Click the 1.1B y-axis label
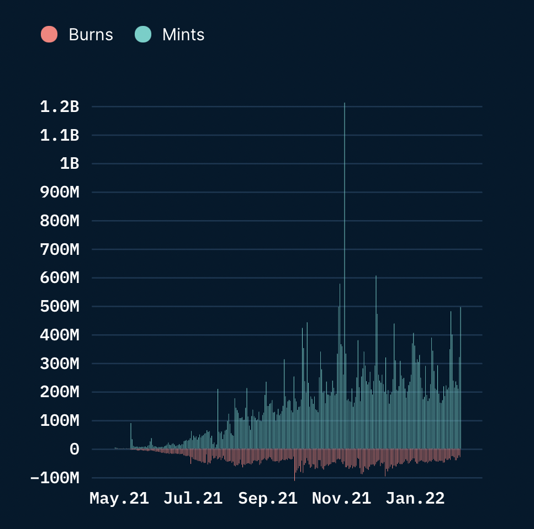The height and width of the screenshot is (529, 534). pyautogui.click(x=60, y=135)
